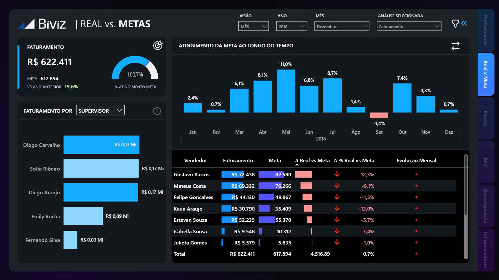Click the filter funnel icon

[455, 23]
